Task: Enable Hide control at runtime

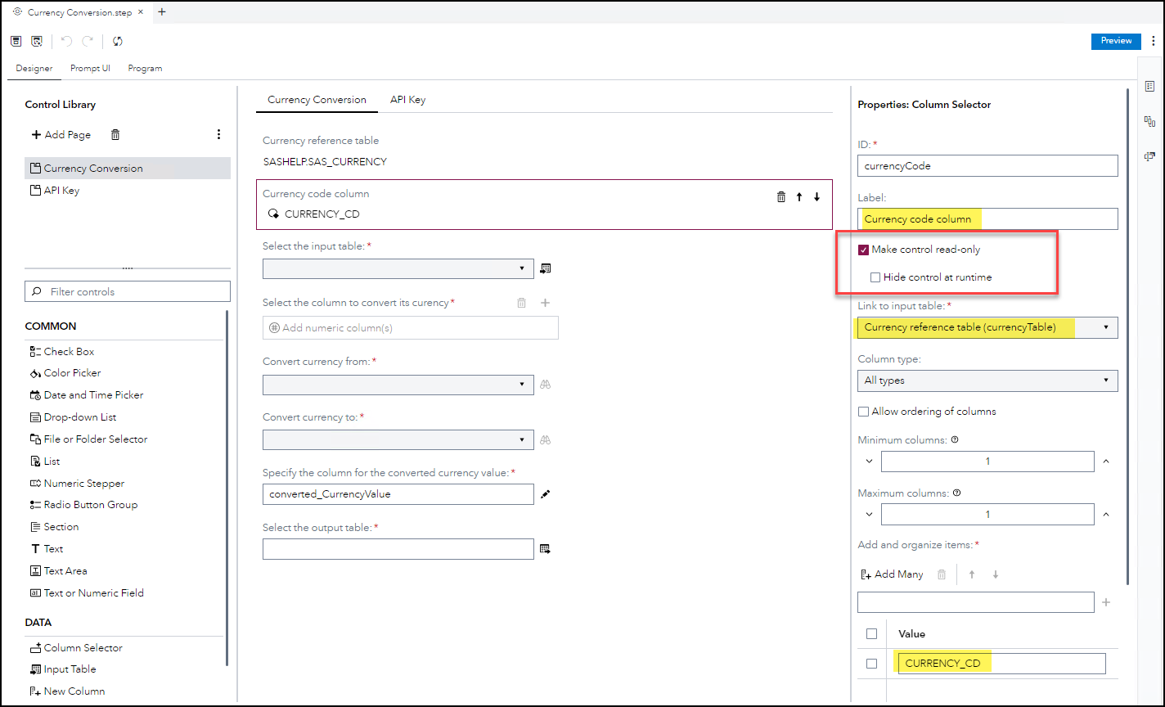Action: point(875,277)
